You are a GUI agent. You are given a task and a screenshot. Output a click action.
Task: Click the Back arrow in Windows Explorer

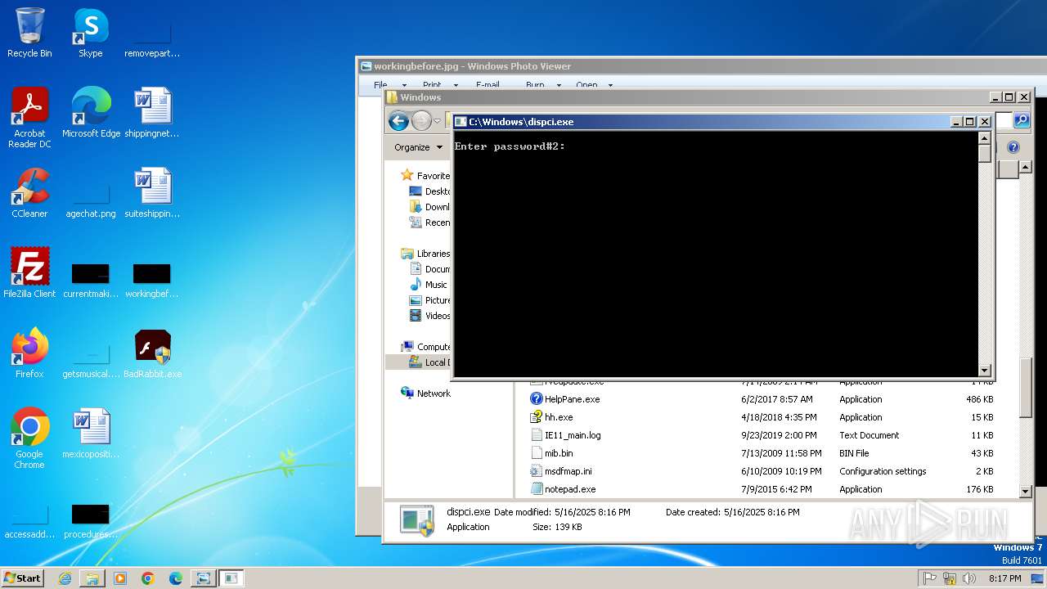pyautogui.click(x=398, y=122)
